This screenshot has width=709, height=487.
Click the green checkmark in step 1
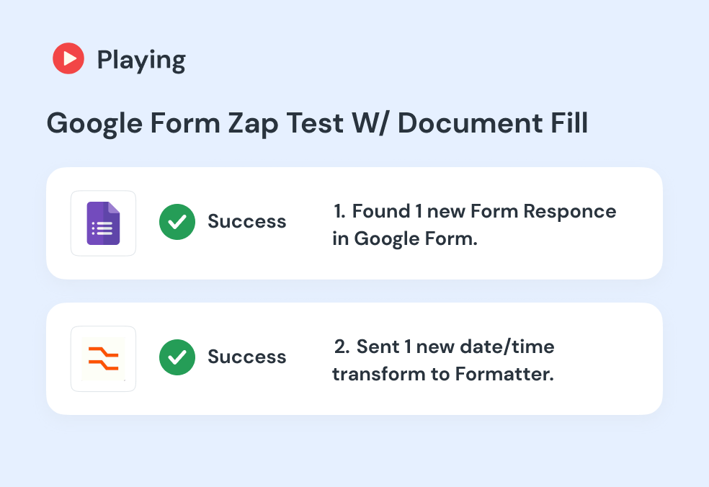tap(177, 222)
